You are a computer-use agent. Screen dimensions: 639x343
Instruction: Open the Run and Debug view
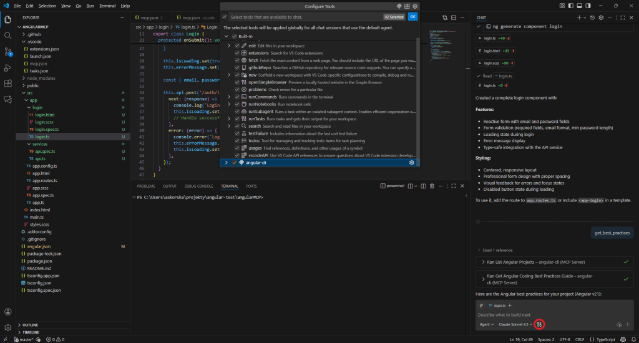[x=7, y=67]
